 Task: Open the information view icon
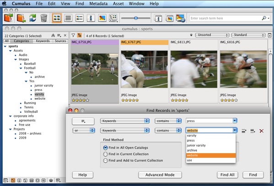point(91,18)
